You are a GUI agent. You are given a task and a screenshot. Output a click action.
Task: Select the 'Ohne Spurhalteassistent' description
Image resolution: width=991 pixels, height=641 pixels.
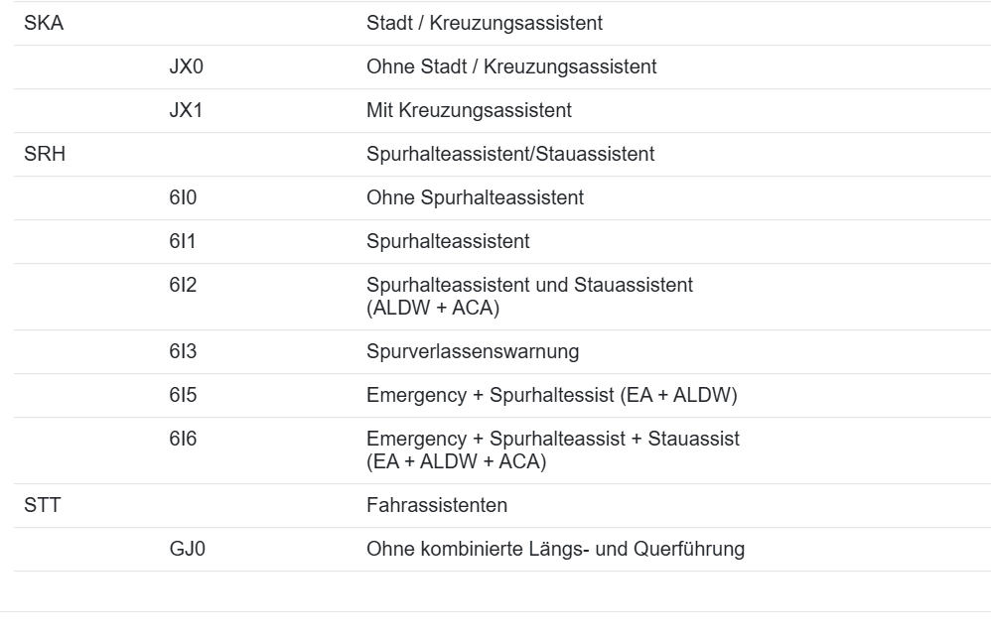click(x=475, y=198)
